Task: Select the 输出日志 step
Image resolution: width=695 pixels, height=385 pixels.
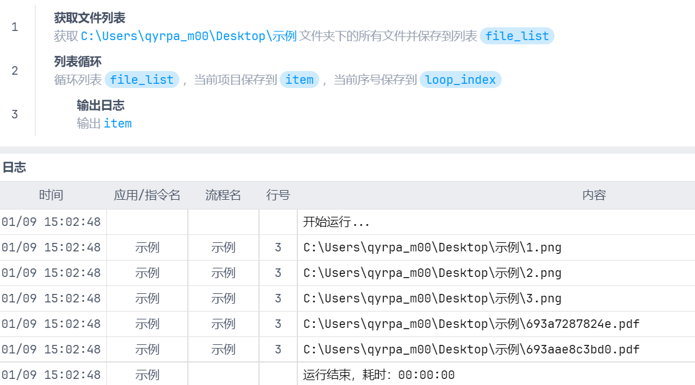Action: 100,106
